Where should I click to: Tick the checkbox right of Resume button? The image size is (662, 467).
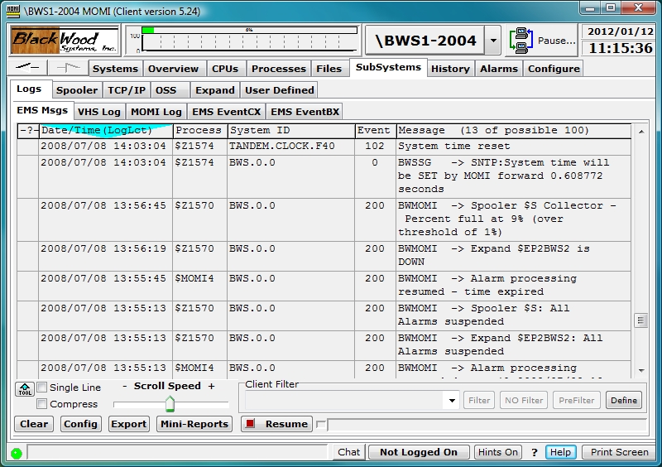pyautogui.click(x=322, y=425)
